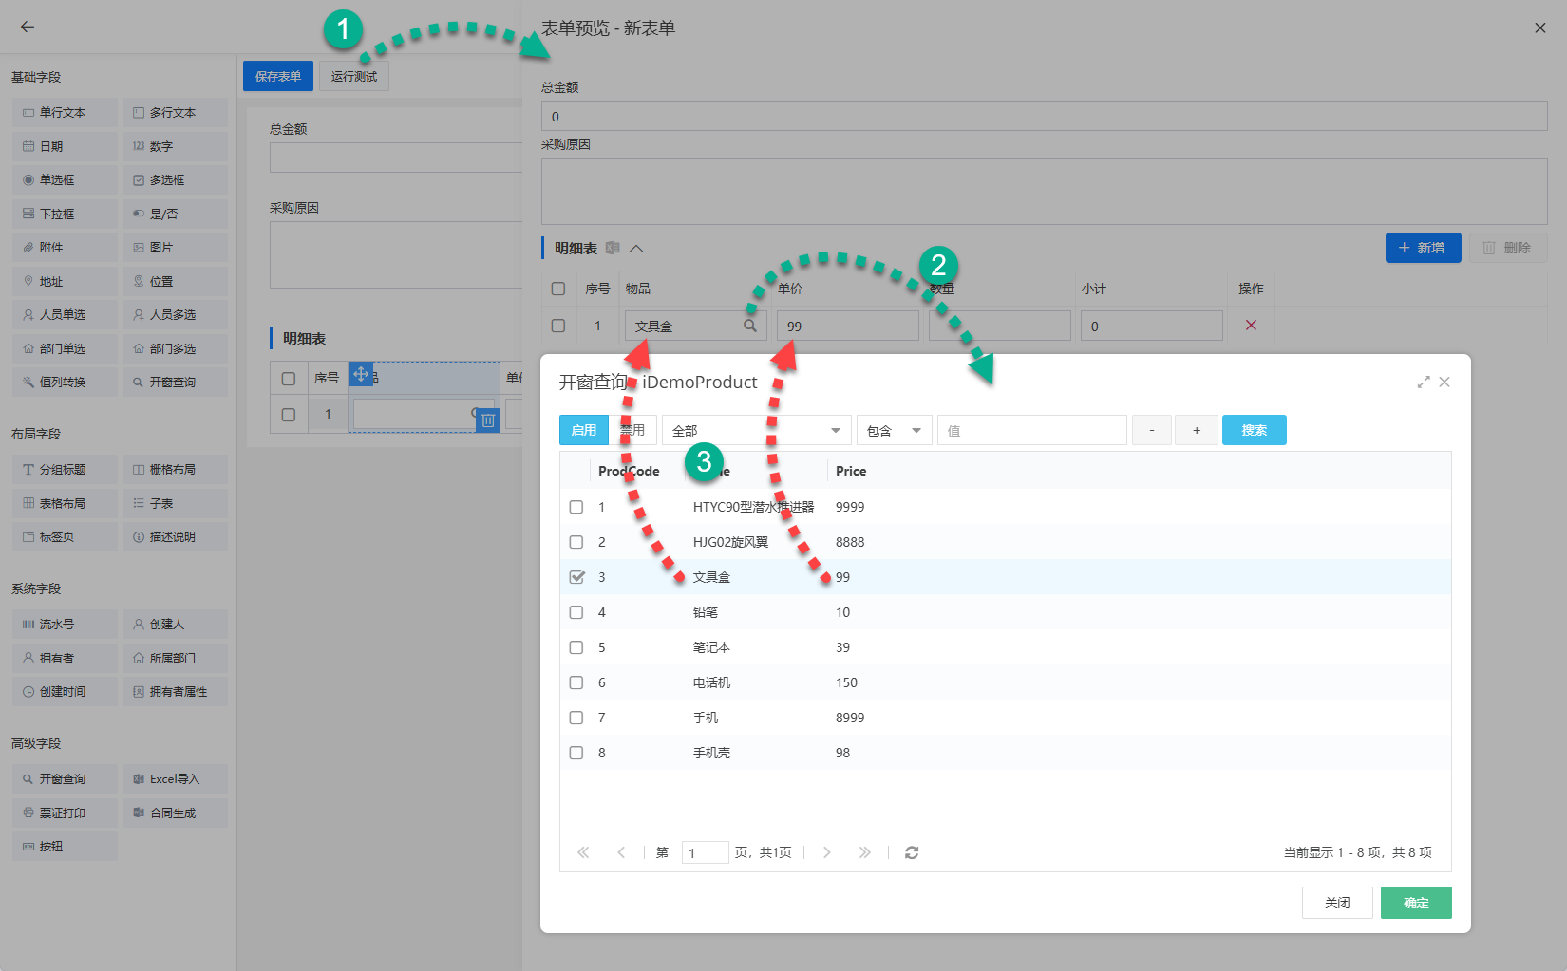Click the refresh icon in pagination bar

(x=912, y=852)
